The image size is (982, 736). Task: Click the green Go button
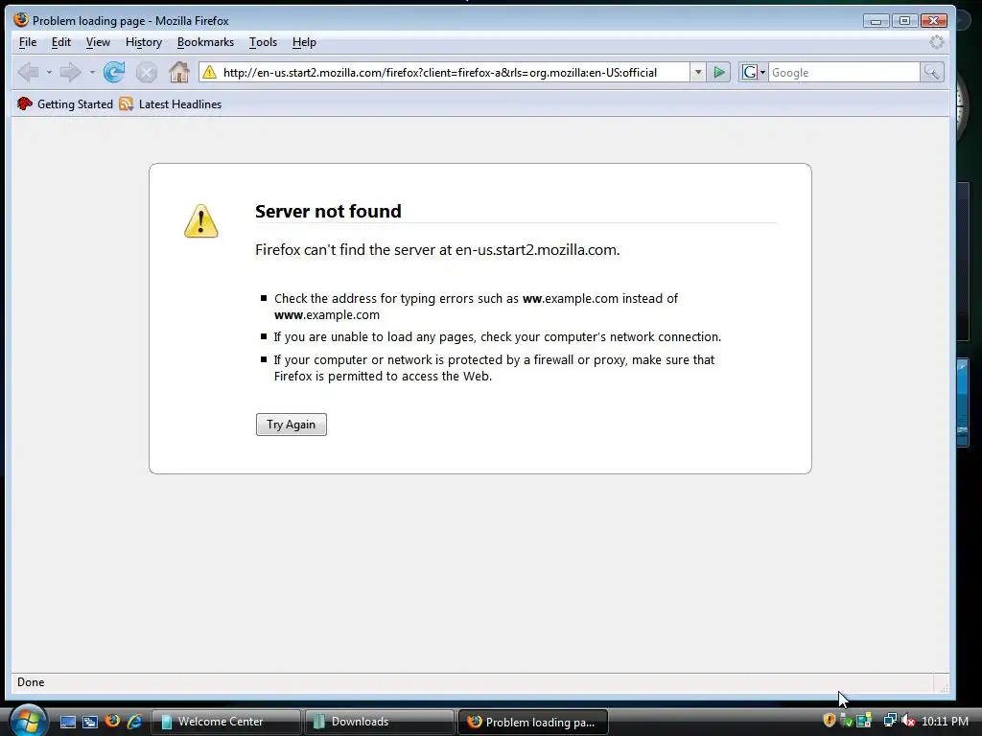pos(719,73)
